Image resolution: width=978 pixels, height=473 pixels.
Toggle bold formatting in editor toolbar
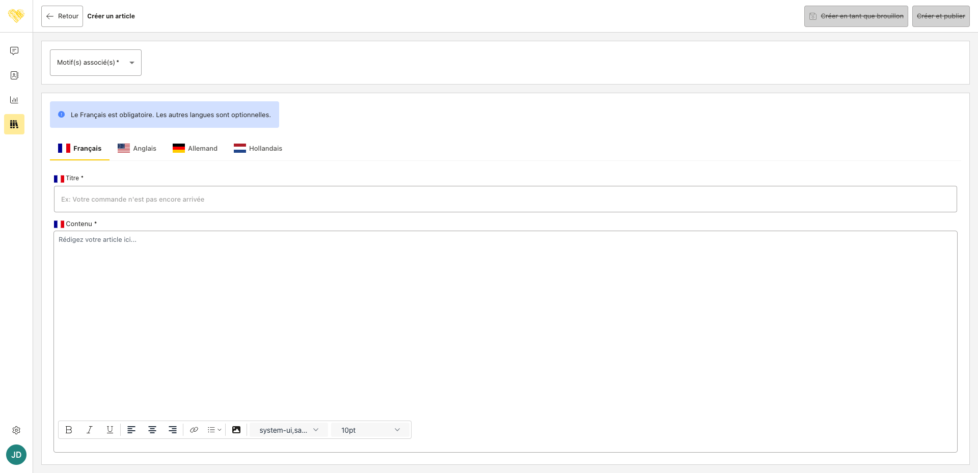coord(69,430)
